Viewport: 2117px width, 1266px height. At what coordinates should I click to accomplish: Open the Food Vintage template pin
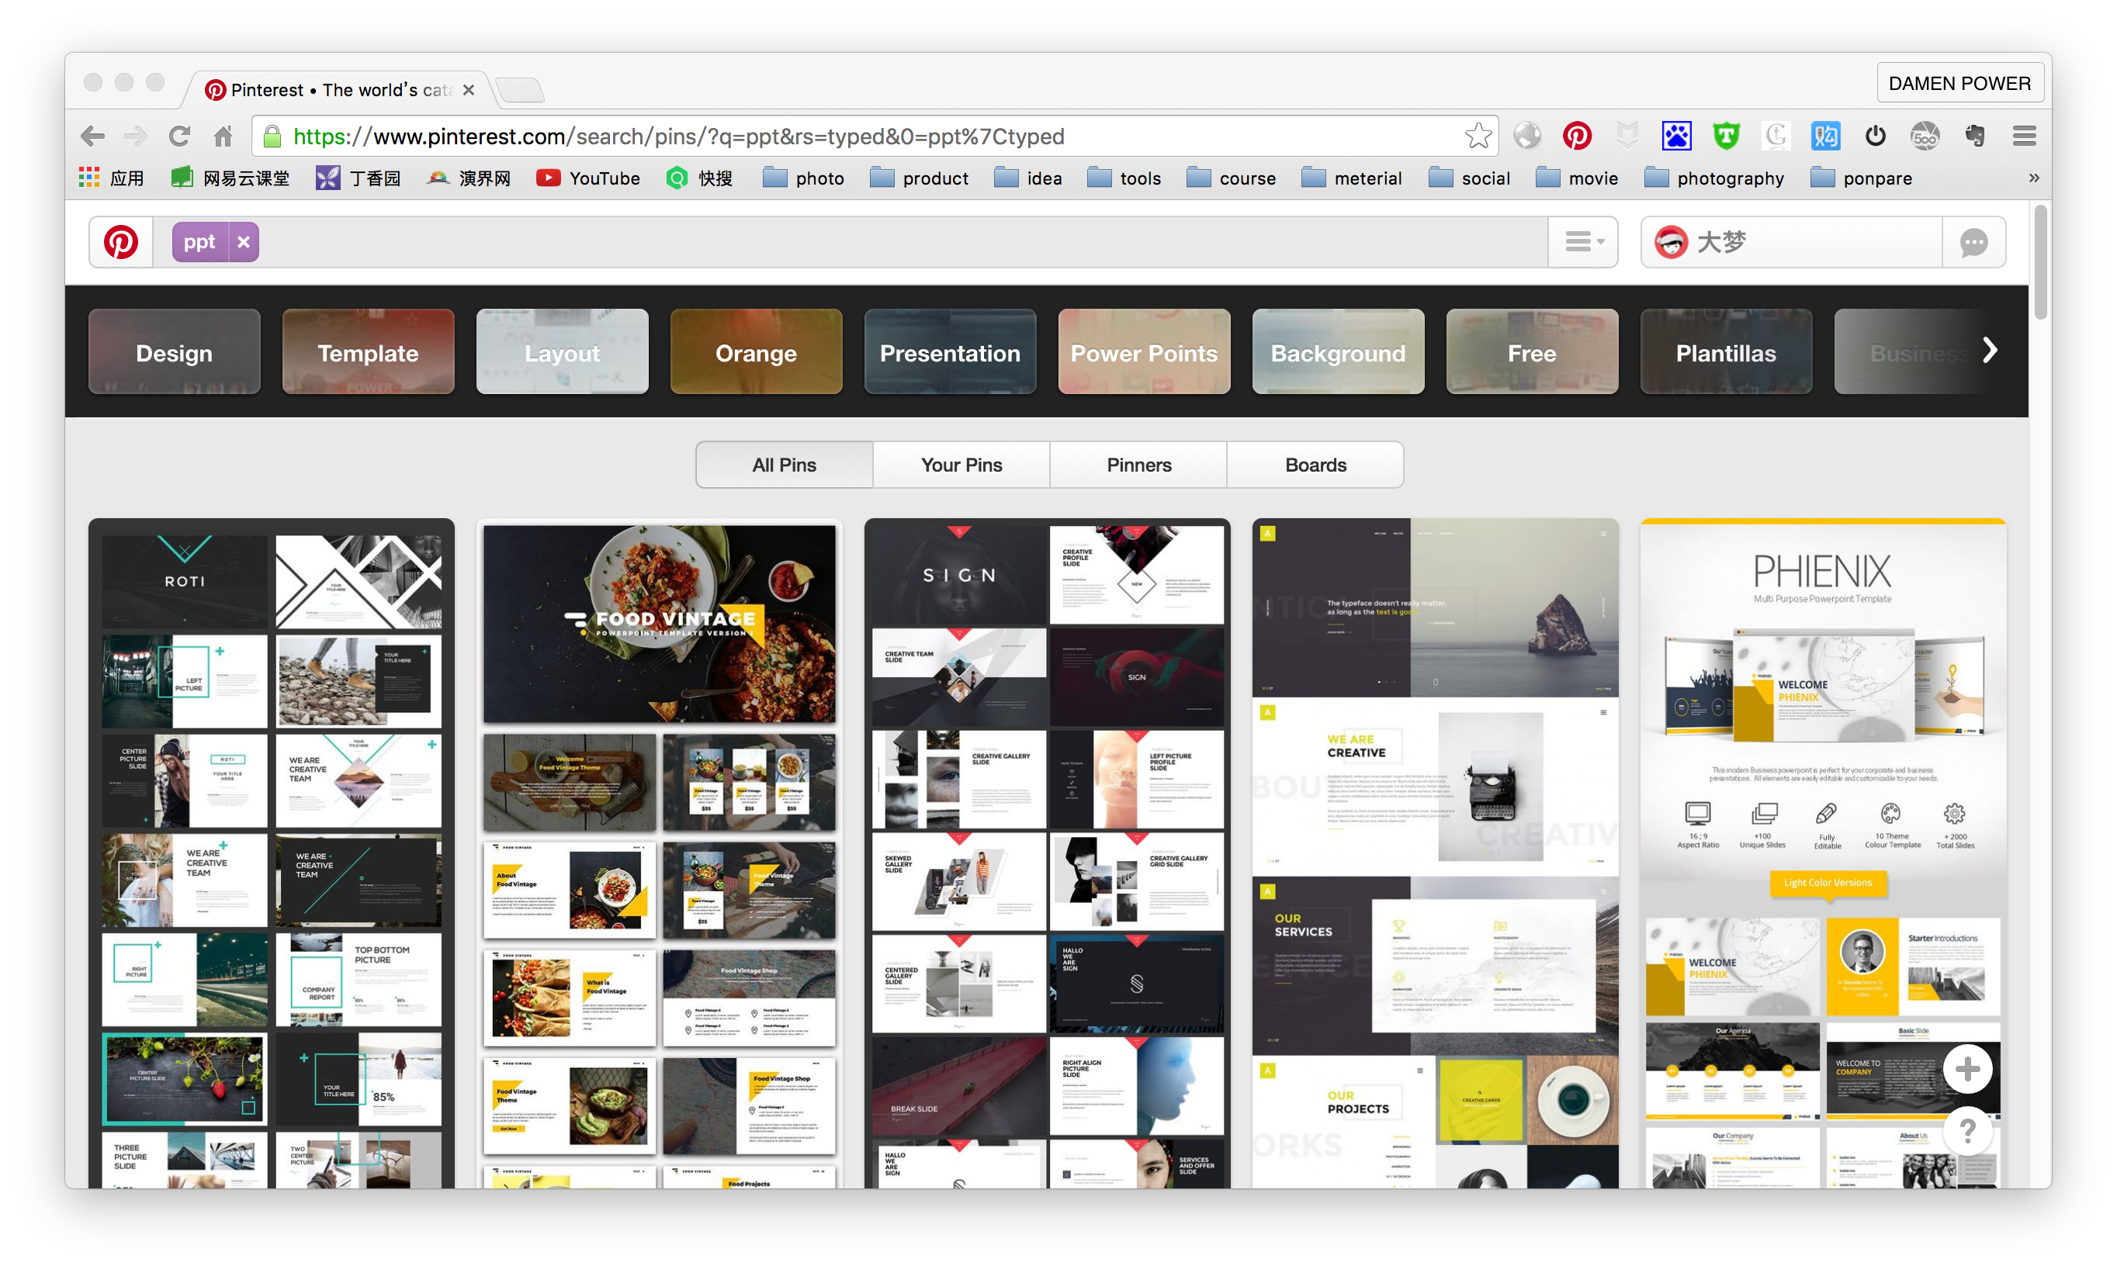point(660,853)
